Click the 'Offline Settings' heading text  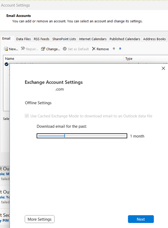pyautogui.click(x=38, y=103)
